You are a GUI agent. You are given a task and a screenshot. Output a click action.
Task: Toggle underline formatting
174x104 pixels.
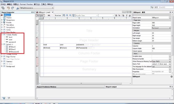point(130,15)
